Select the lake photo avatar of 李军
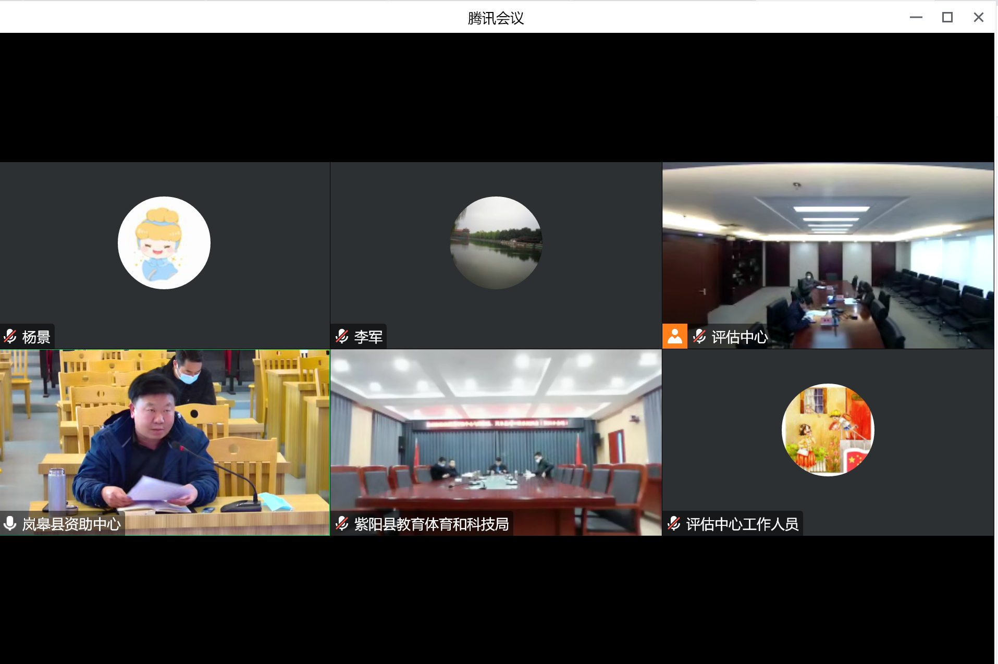This screenshot has height=664, width=998. click(496, 243)
